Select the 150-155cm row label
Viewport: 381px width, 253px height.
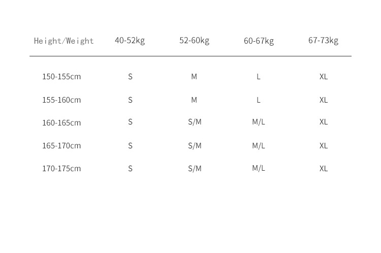(61, 77)
